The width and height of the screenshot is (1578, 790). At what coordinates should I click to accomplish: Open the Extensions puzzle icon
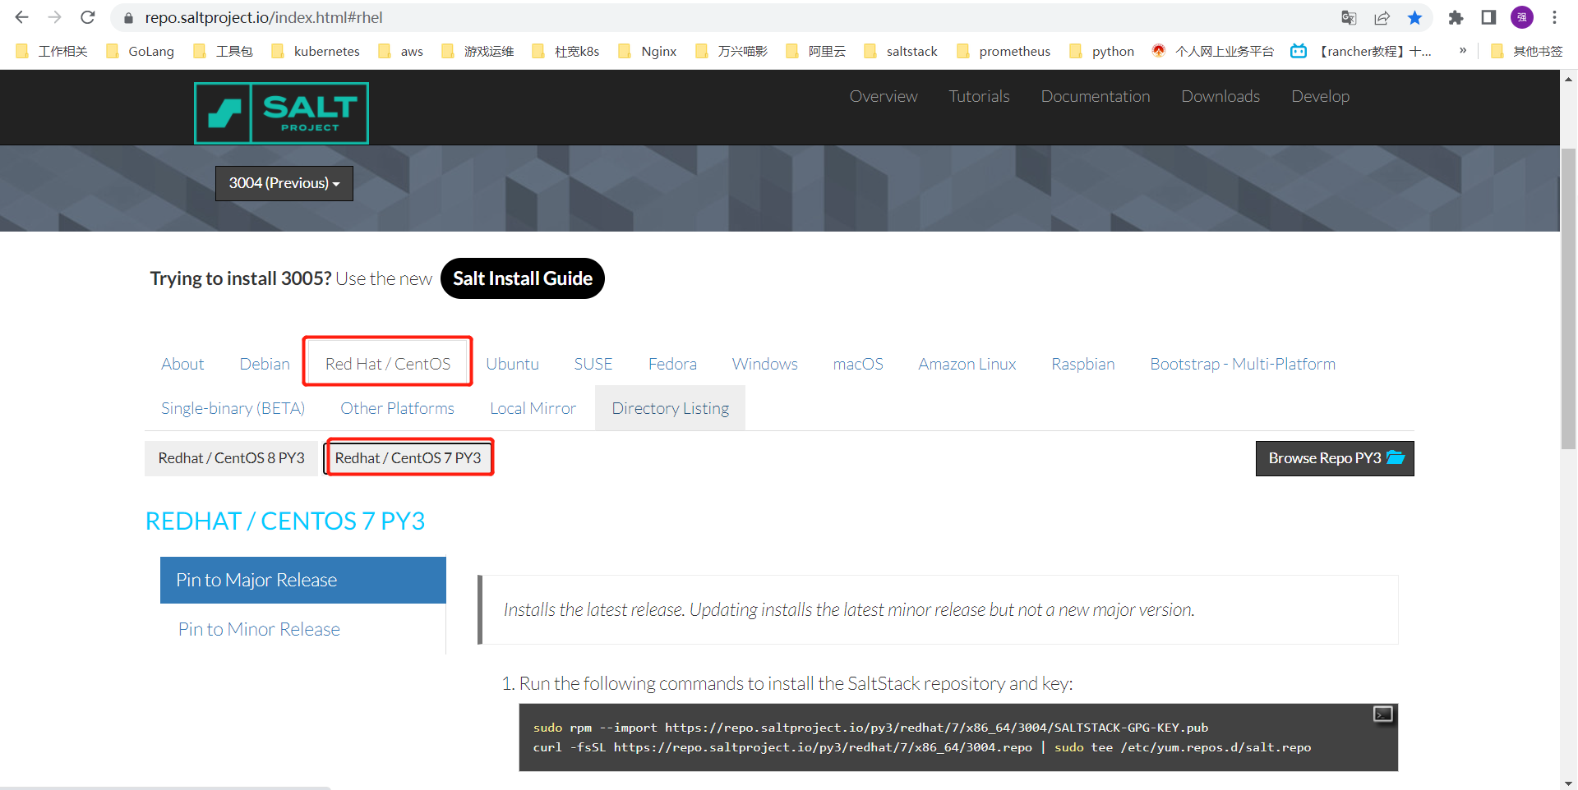(1456, 17)
